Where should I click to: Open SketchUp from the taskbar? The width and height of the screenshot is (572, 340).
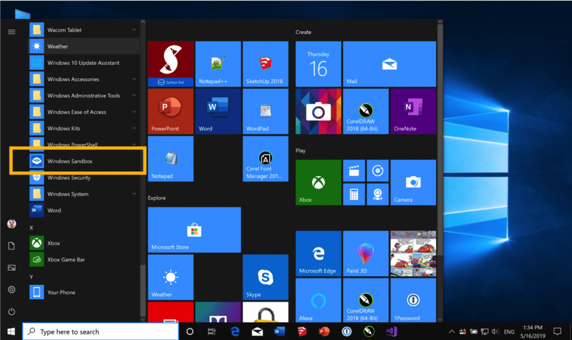(302, 332)
